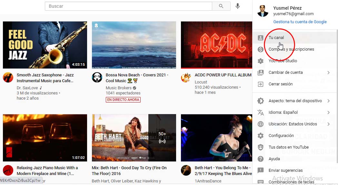Click Dr. SaxLove channel name

point(27,88)
